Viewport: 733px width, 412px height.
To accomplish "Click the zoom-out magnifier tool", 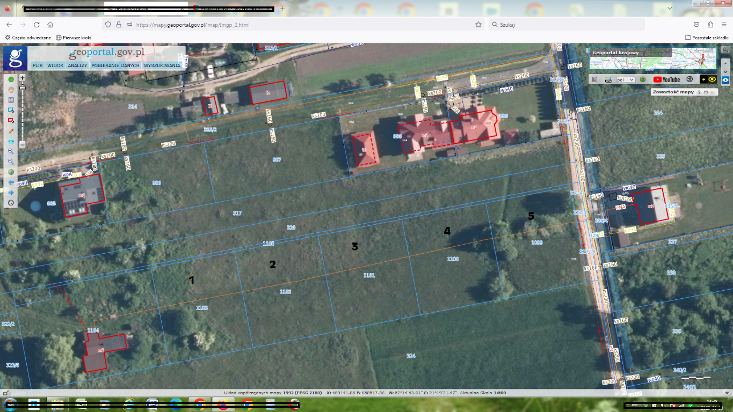I will 11,161.
